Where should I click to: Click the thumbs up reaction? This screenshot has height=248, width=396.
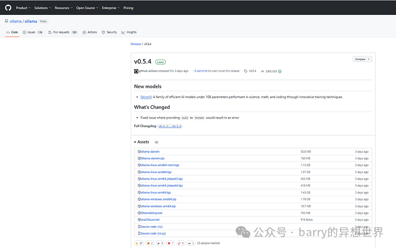(x=136, y=243)
